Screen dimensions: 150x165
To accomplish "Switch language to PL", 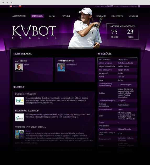I will pyautogui.click(x=17, y=6).
